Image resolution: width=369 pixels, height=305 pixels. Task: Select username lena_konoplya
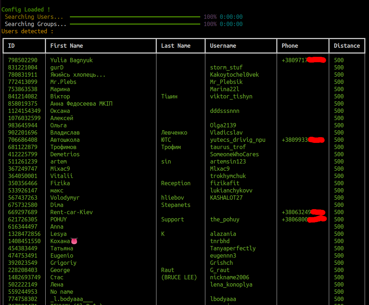(231, 285)
